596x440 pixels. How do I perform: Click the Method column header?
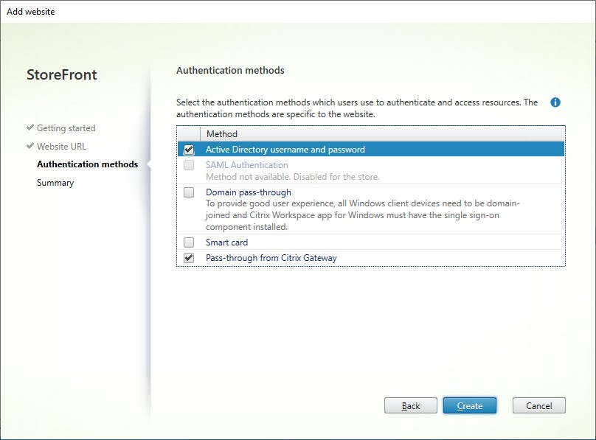222,133
